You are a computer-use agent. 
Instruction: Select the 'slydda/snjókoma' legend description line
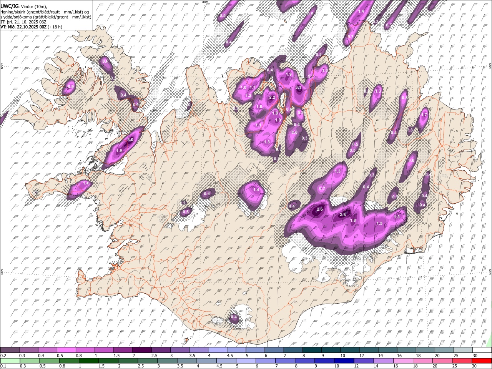[46, 17]
